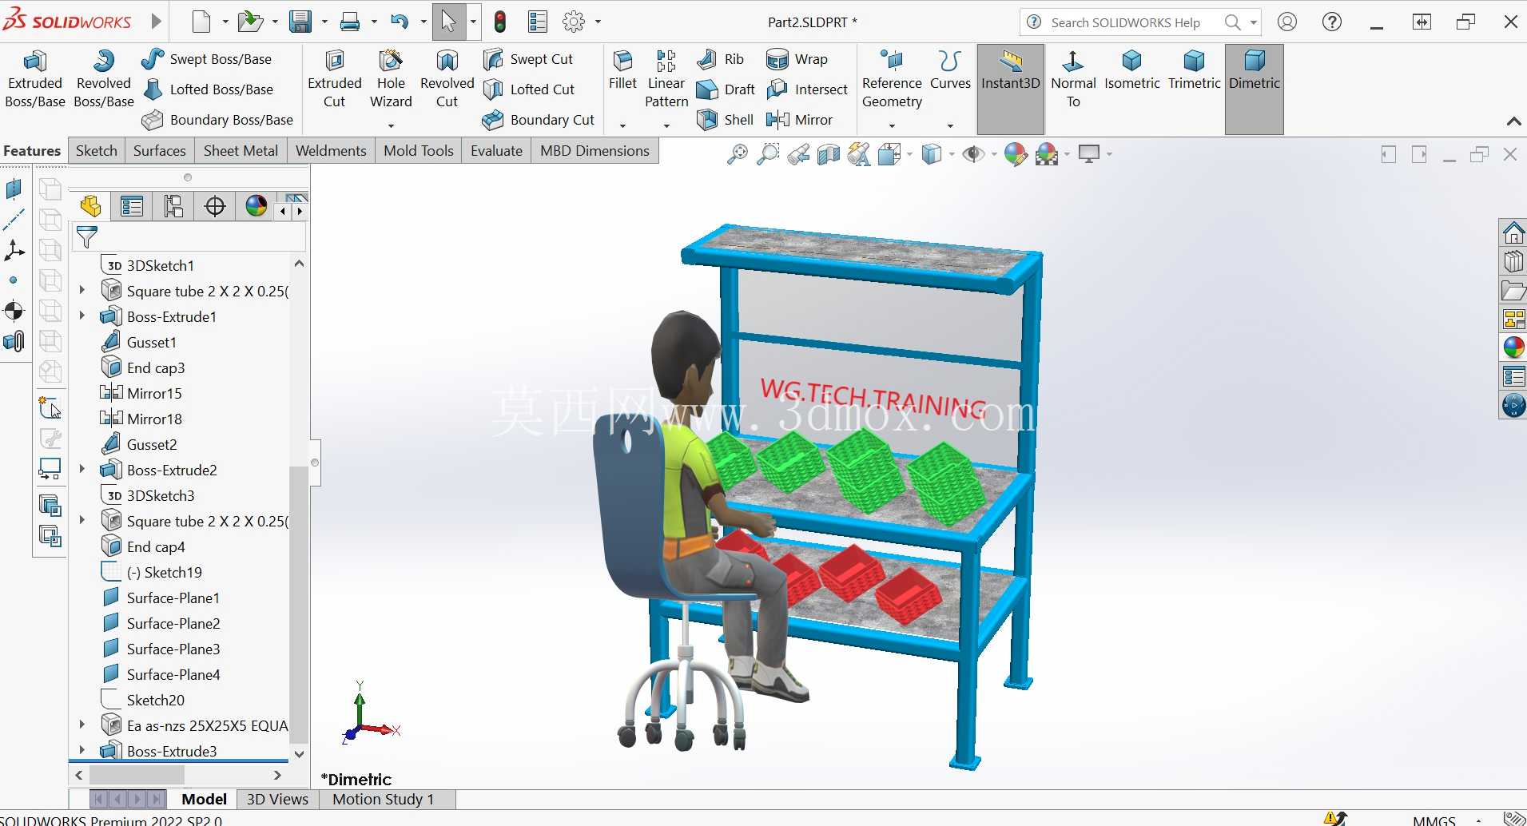The height and width of the screenshot is (826, 1527).
Task: Open the Options gear dropdown arrow
Action: [x=598, y=22]
